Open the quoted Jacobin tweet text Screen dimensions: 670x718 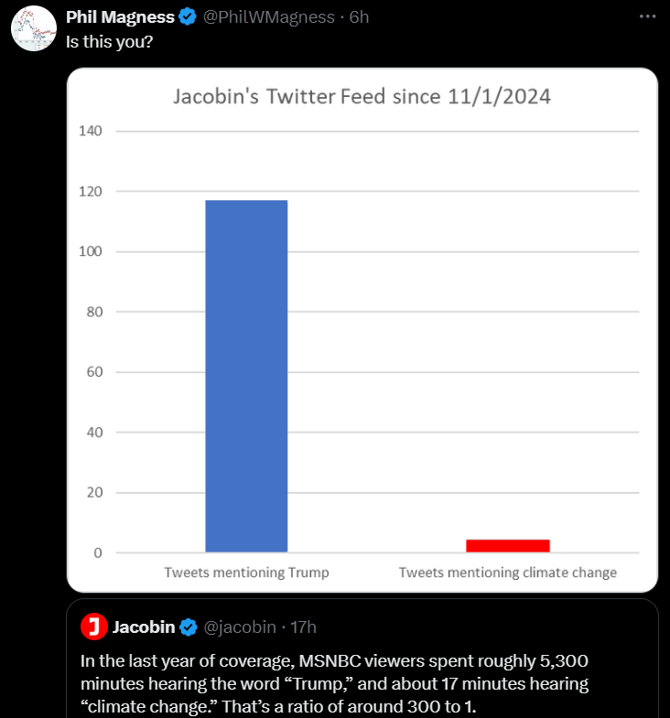pyautogui.click(x=334, y=683)
